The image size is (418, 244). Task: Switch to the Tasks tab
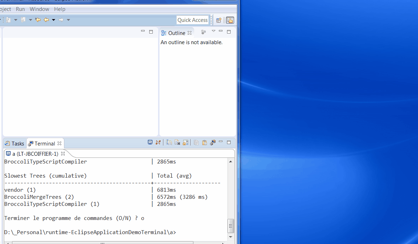(14, 143)
